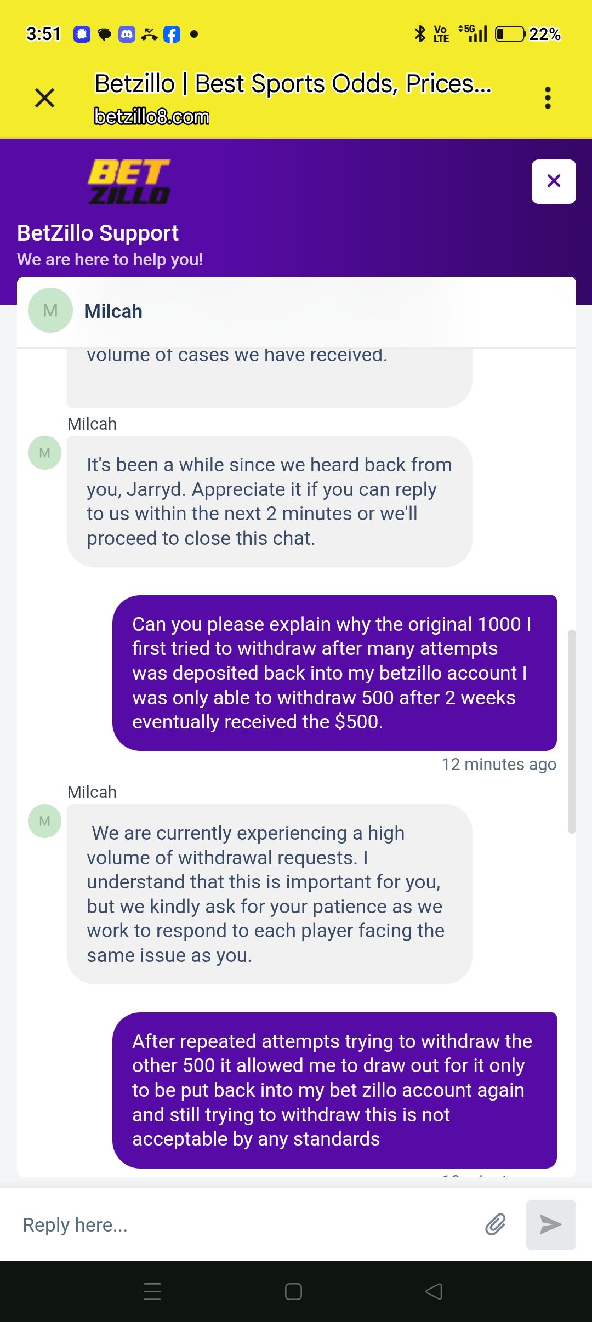Image resolution: width=592 pixels, height=1322 pixels.
Task: Open Android recent apps menu button
Action: [x=152, y=1291]
